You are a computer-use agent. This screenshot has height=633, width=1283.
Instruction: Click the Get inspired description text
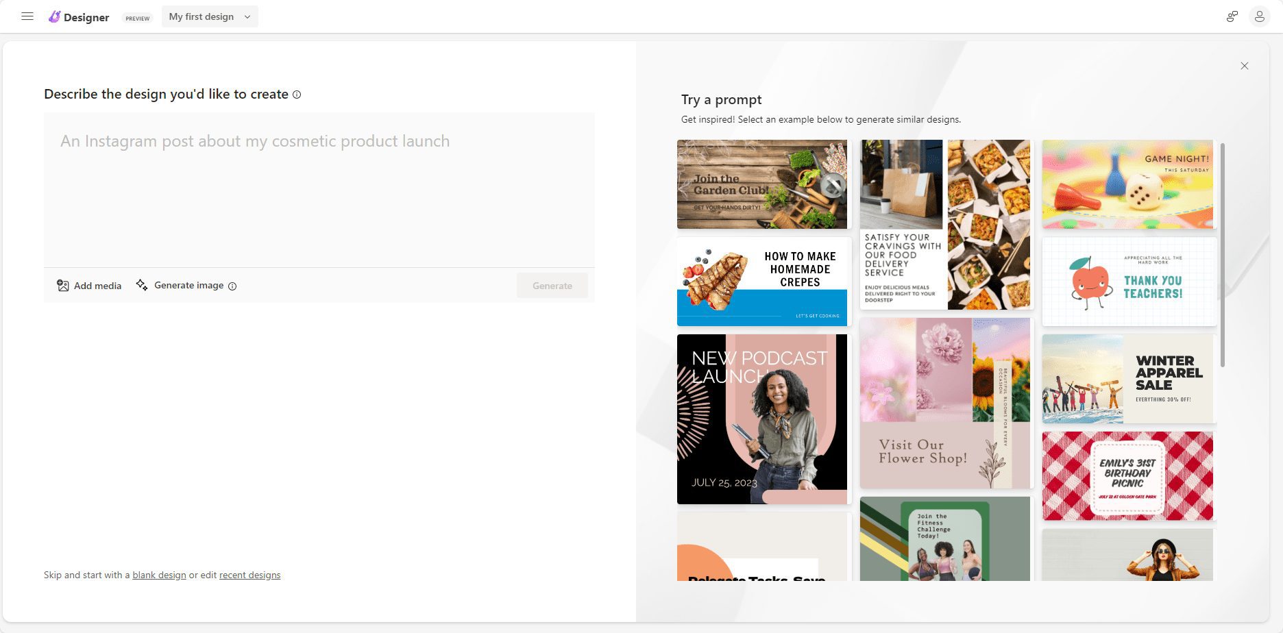pyautogui.click(x=821, y=119)
